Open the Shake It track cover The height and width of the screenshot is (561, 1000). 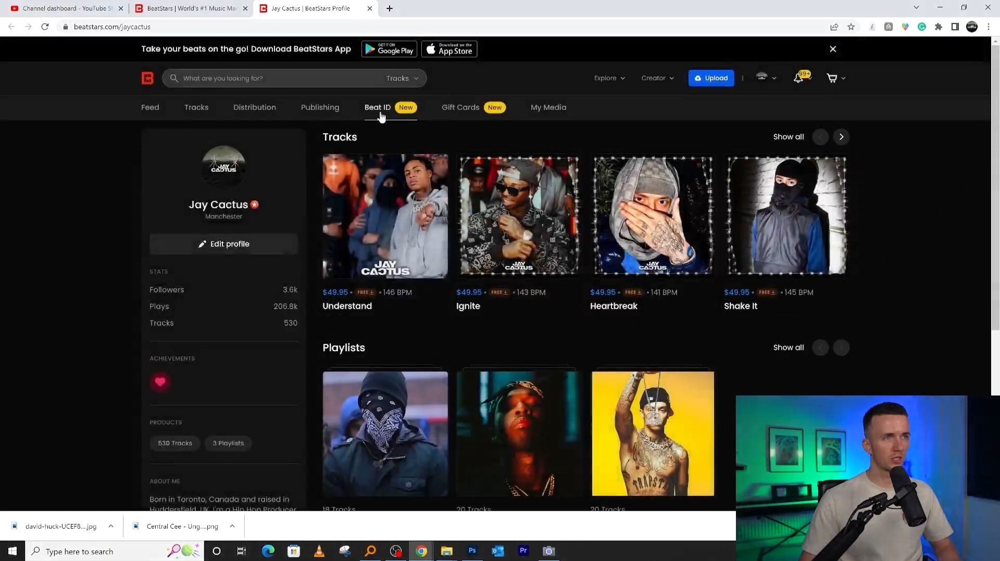pyautogui.click(x=786, y=216)
